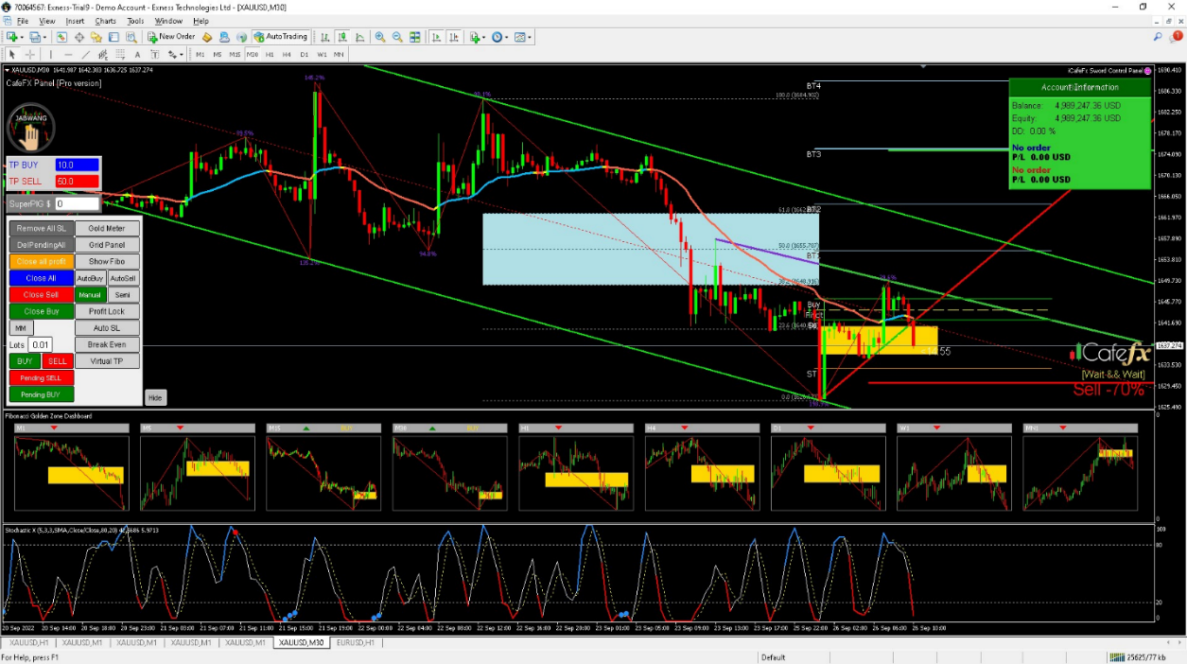Select the D1 Fibonacci dashboard thumbnail

click(829, 473)
